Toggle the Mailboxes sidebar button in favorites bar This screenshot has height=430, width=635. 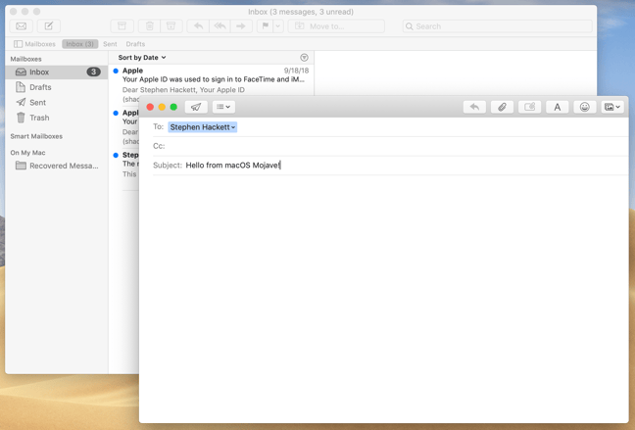(x=34, y=44)
